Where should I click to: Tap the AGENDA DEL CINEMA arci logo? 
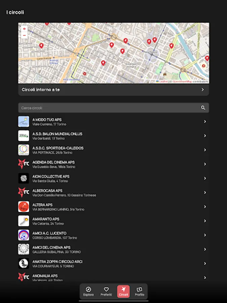click(24, 164)
